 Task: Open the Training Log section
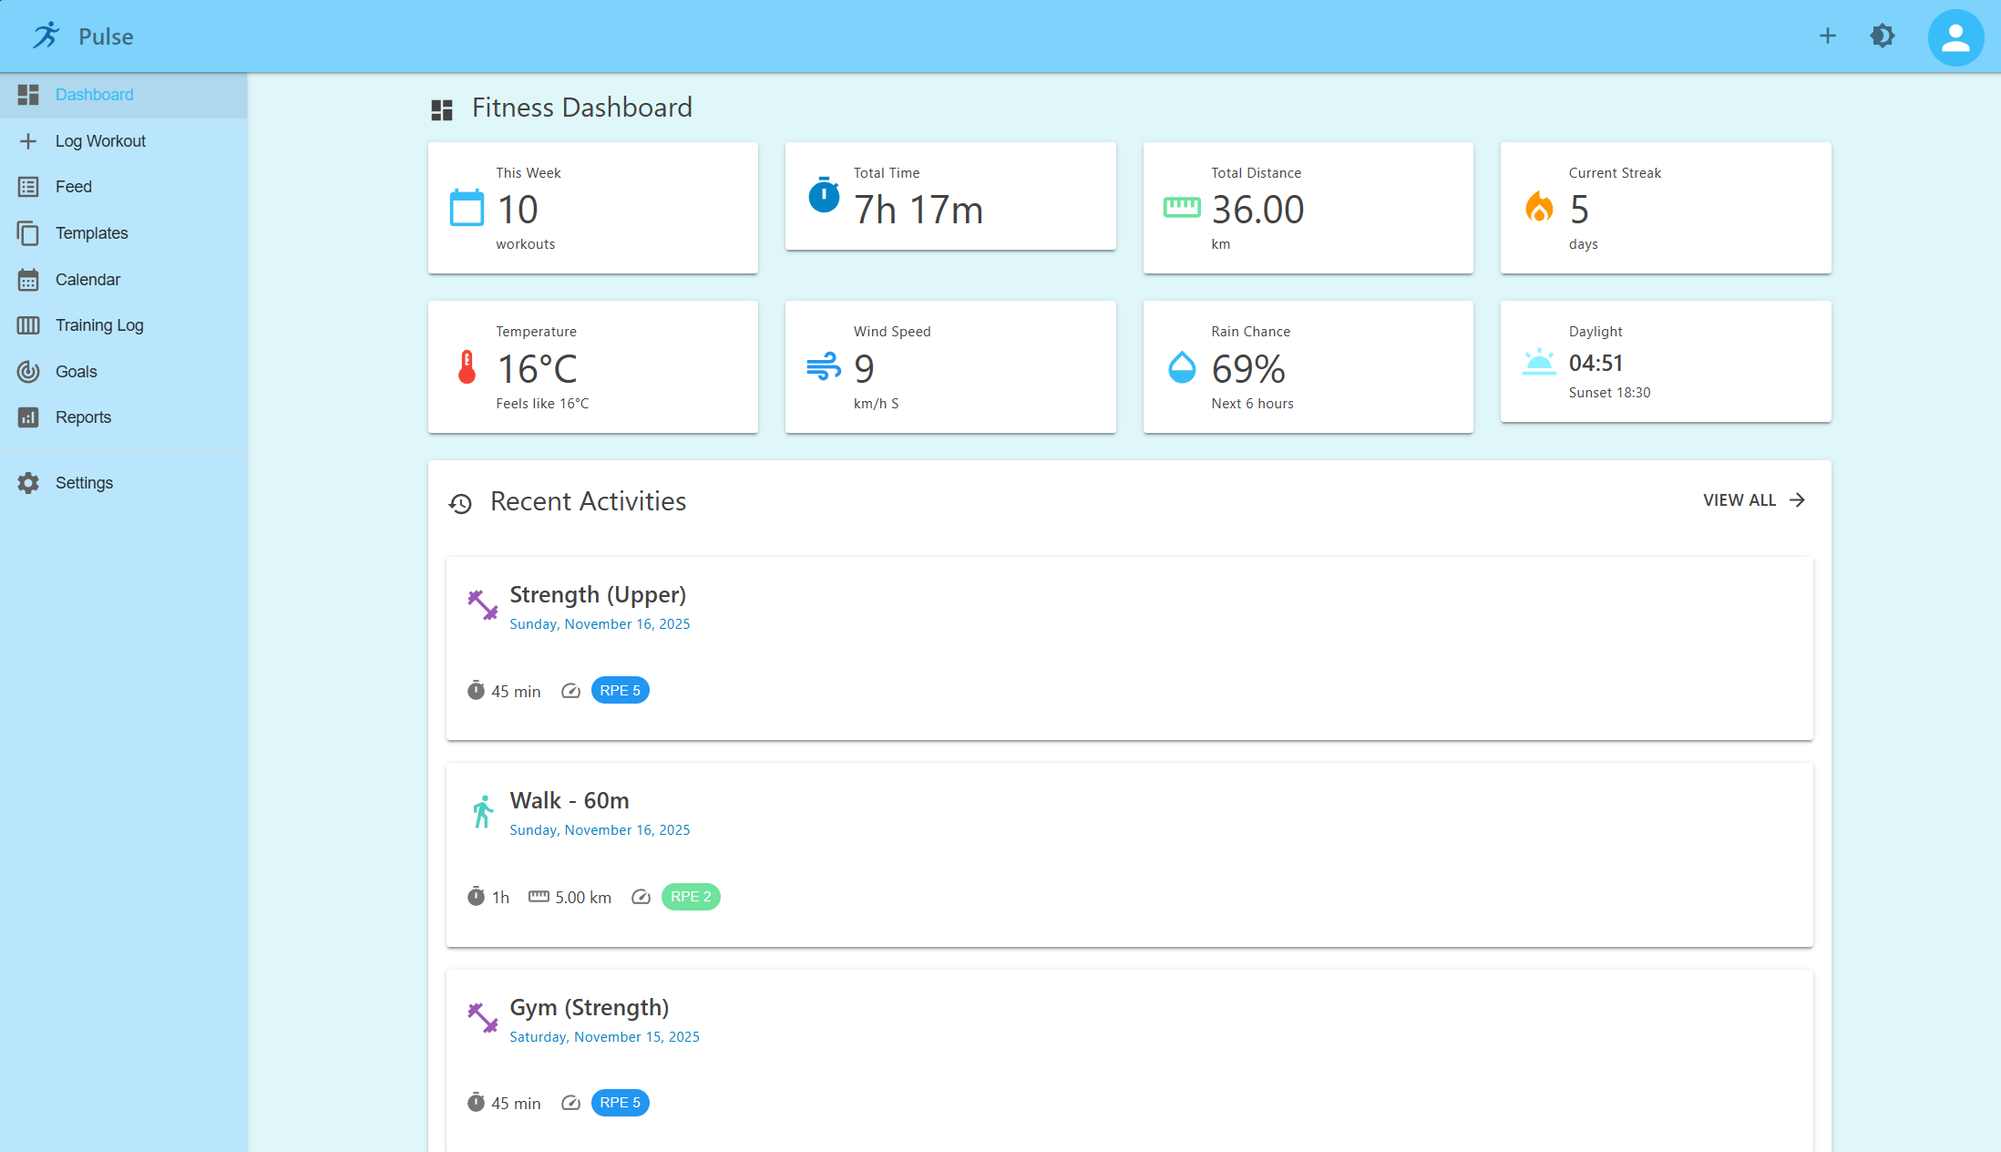98,324
